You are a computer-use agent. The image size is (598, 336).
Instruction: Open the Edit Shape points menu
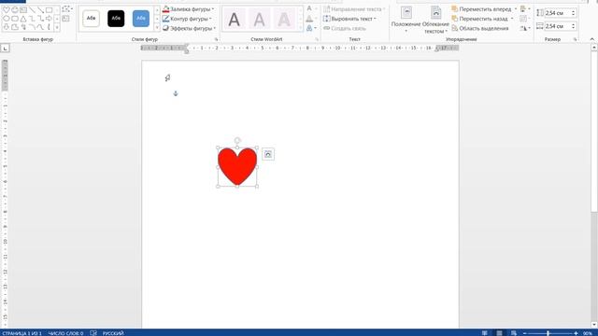[67, 9]
